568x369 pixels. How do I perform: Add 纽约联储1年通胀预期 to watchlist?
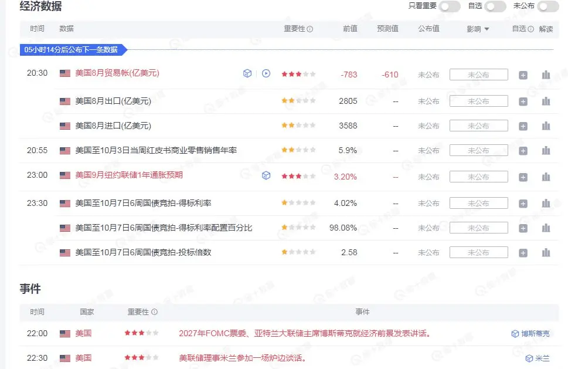[523, 177]
